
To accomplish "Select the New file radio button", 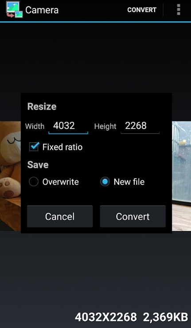I will 105,182.
